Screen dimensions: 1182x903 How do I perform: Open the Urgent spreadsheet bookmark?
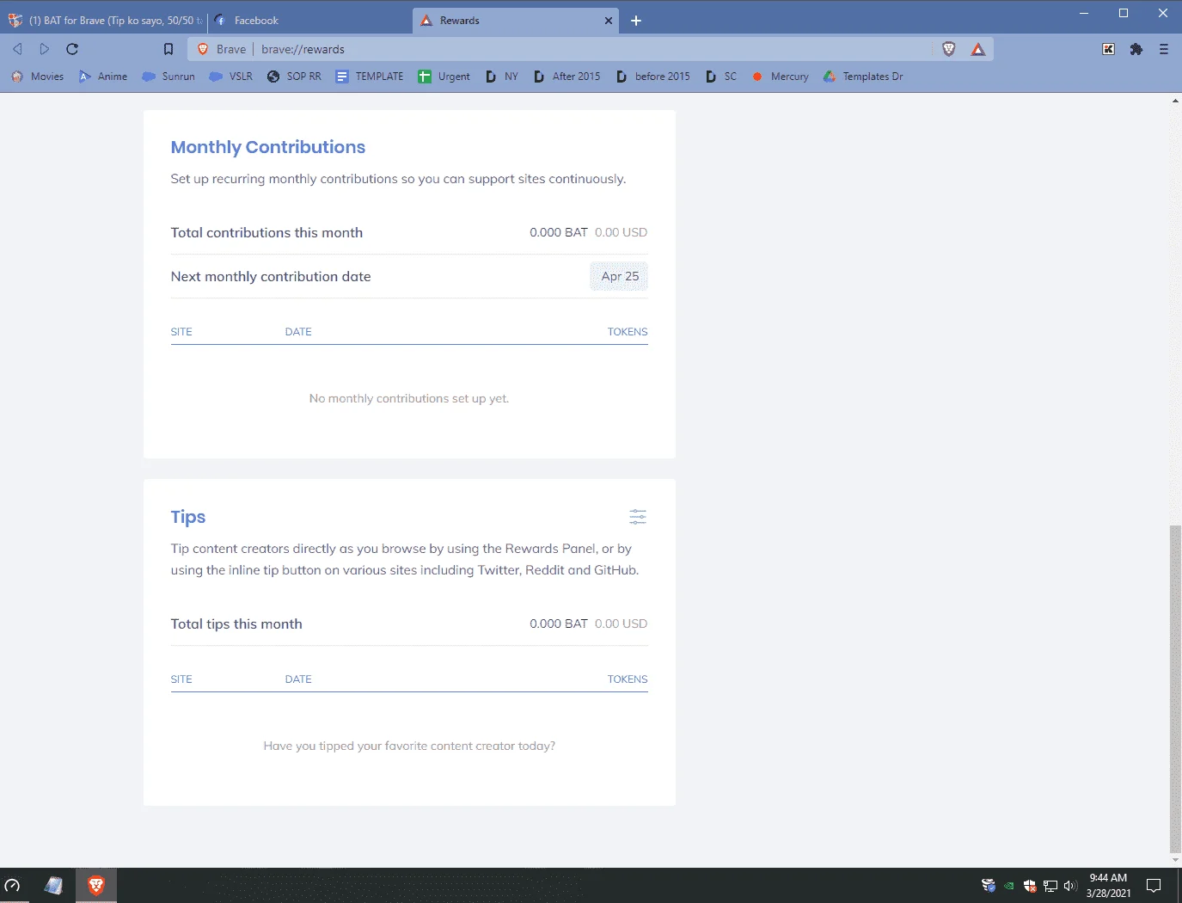[x=444, y=77]
